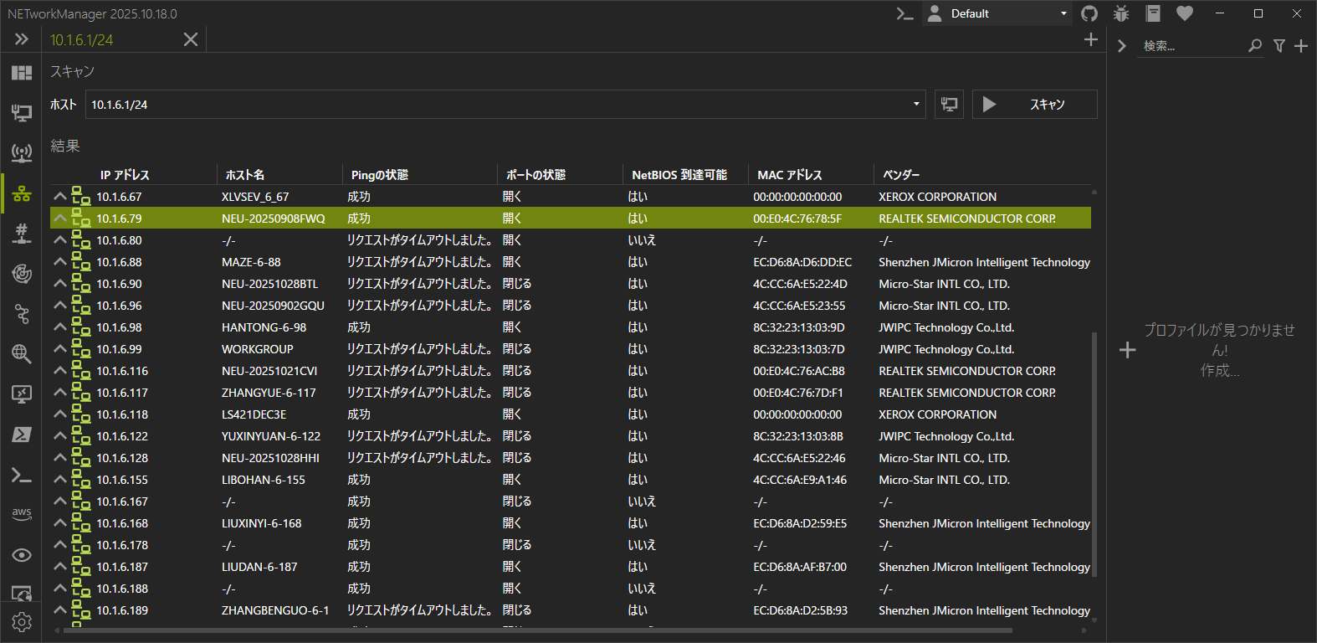The image size is (1317, 643).
Task: Collapse details for row 10.1.6.67
Action: click(59, 196)
